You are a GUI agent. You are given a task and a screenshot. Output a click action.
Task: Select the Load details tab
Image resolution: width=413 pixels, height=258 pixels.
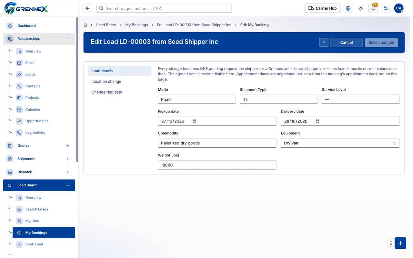point(120,71)
